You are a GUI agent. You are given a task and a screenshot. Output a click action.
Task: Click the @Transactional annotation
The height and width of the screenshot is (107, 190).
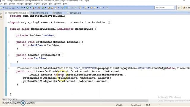click(28, 68)
